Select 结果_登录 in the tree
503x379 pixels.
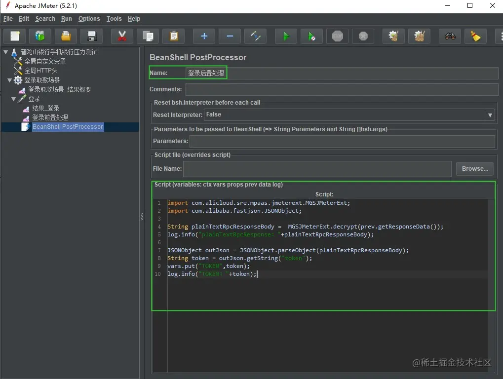click(46, 108)
